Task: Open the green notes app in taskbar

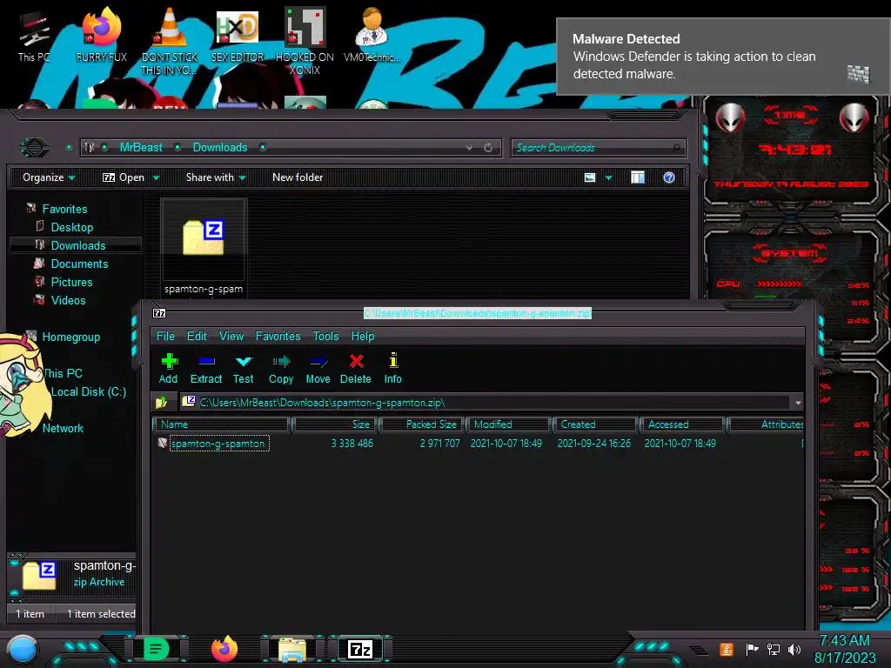Action: [x=156, y=649]
